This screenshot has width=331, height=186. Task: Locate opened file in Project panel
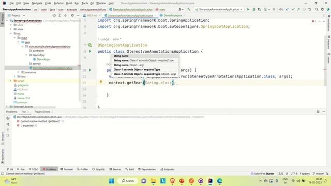pyautogui.click(x=54, y=16)
